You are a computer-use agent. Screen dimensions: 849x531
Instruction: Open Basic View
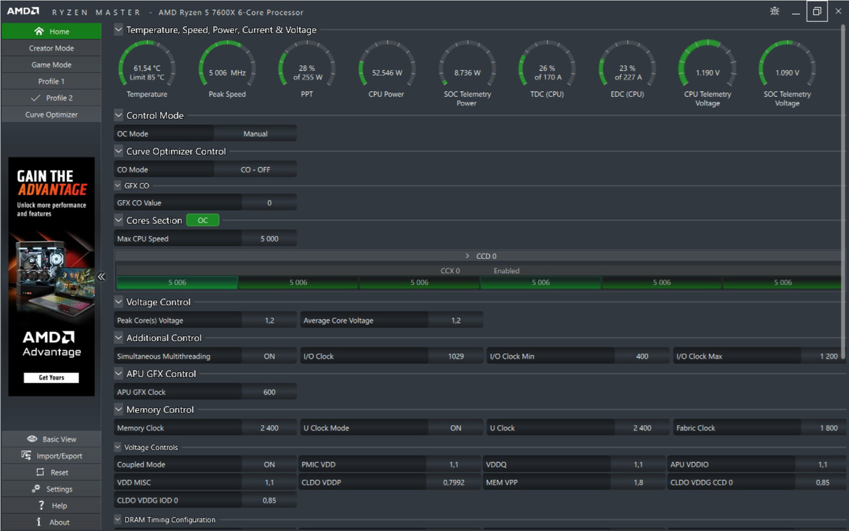(x=51, y=439)
